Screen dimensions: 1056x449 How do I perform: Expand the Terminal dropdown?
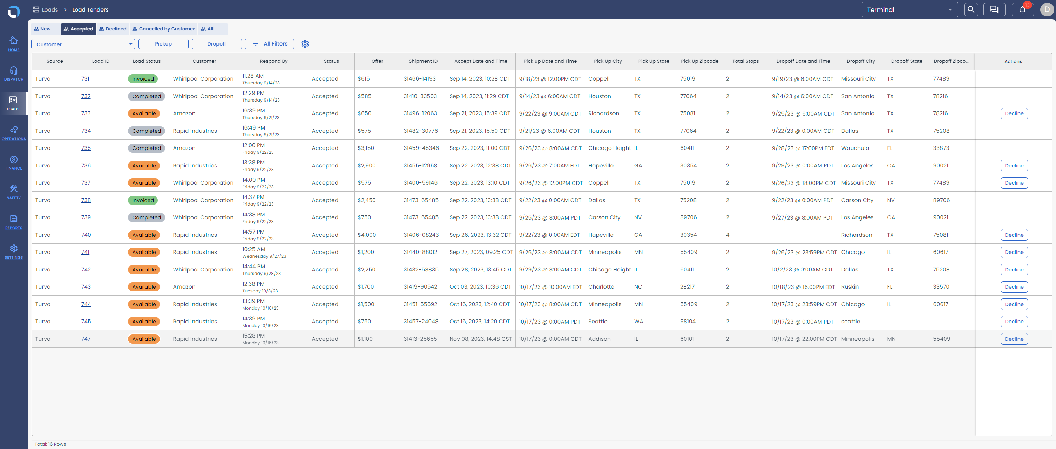(909, 9)
